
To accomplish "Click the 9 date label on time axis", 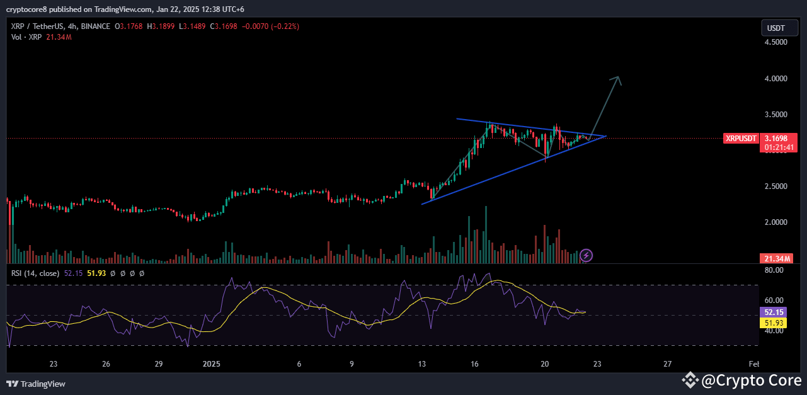I will pyautogui.click(x=352, y=364).
